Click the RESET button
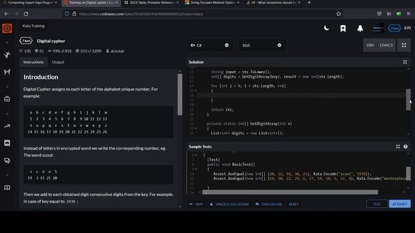 (x=294, y=205)
